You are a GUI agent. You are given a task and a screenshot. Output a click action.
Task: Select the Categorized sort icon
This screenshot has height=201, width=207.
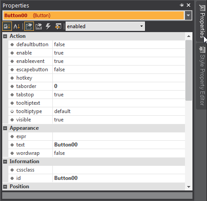coord(7,26)
